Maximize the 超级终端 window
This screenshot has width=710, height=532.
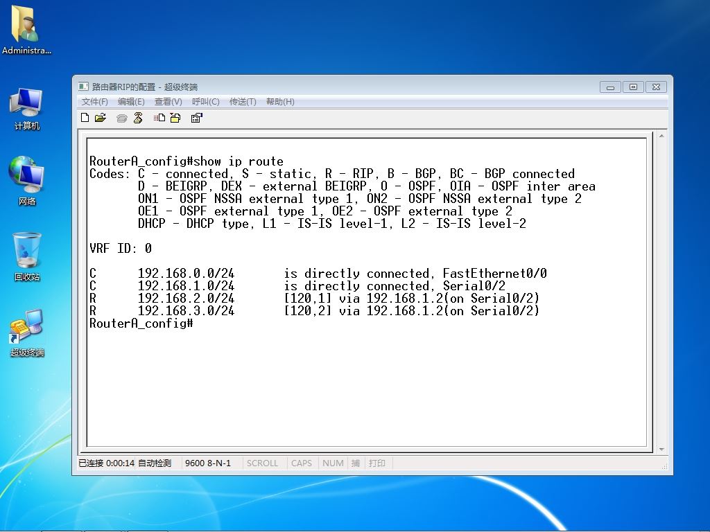coord(633,87)
